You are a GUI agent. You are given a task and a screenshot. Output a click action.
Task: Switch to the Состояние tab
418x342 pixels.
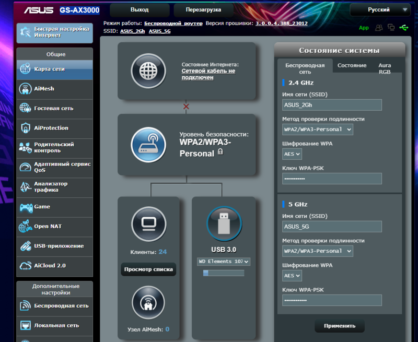(352, 65)
